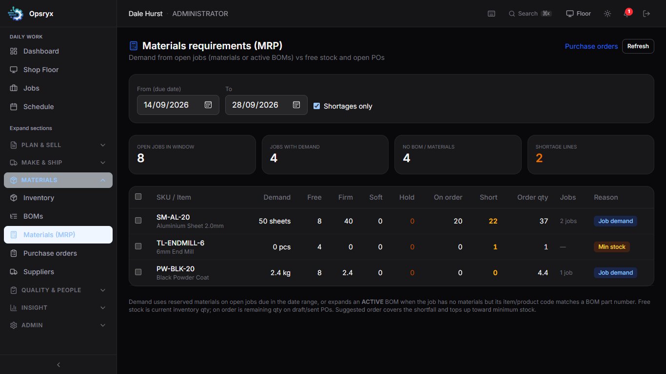Click the Opsryx gear logo
The image size is (666, 374).
click(x=16, y=14)
